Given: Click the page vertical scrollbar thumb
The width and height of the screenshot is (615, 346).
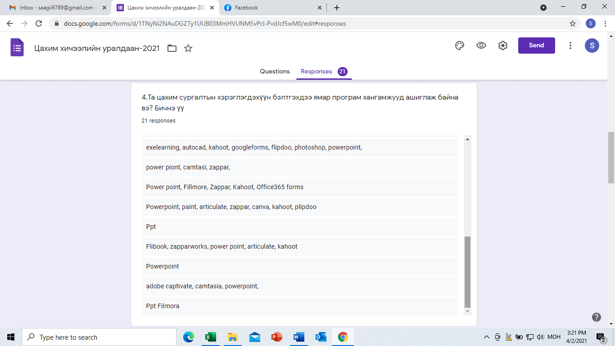Looking at the screenshot, I should [611, 157].
